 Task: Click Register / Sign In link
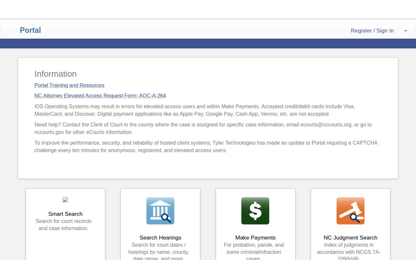[x=372, y=31]
